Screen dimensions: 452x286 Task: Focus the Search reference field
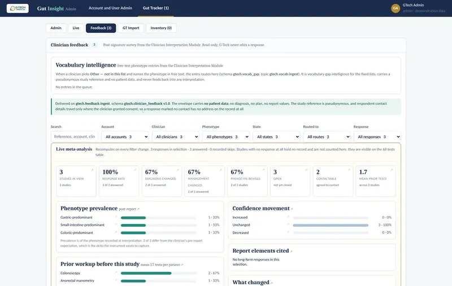tap(75, 137)
